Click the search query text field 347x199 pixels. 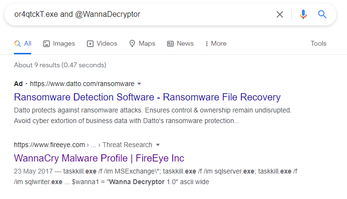click(x=142, y=14)
